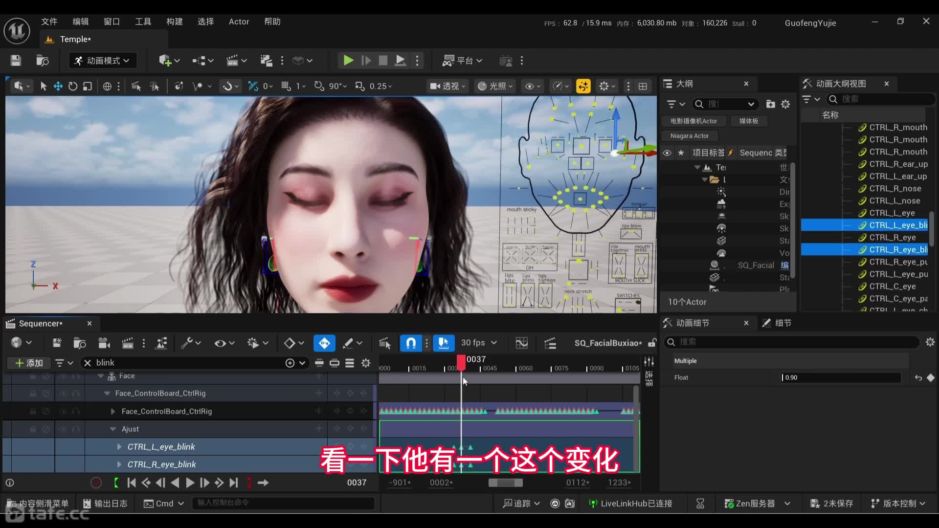This screenshot has height=528, width=939.
Task: Click the zoom range slider at Sequencer bottom
Action: coord(505,483)
